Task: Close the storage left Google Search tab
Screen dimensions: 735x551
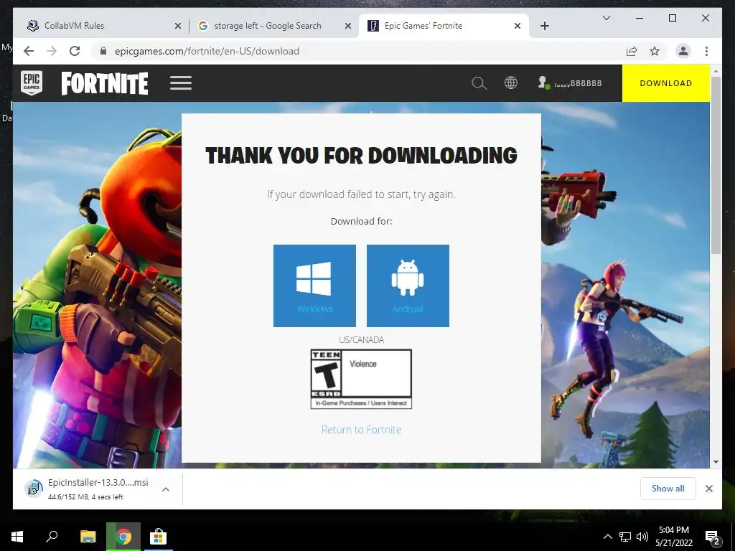Action: point(348,27)
